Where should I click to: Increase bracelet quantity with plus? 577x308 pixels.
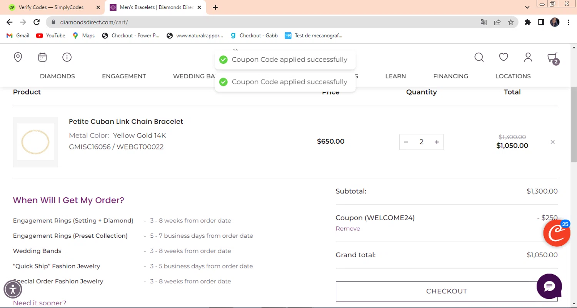click(x=437, y=142)
